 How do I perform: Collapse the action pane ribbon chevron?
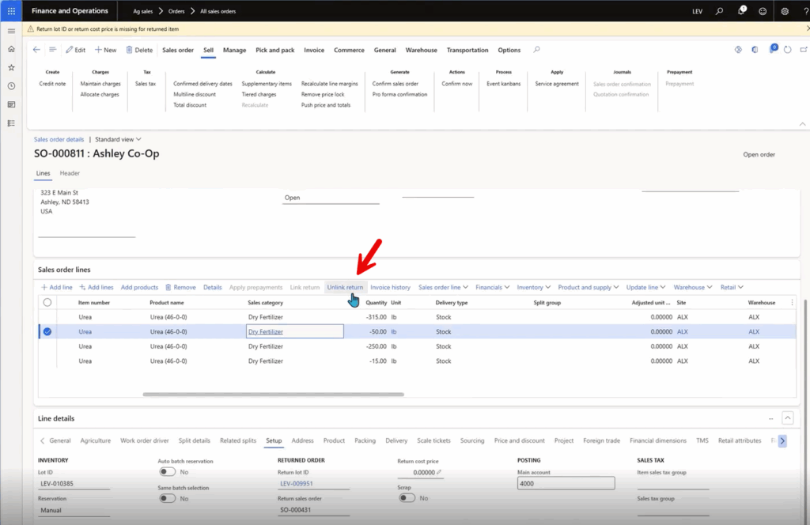(x=802, y=124)
